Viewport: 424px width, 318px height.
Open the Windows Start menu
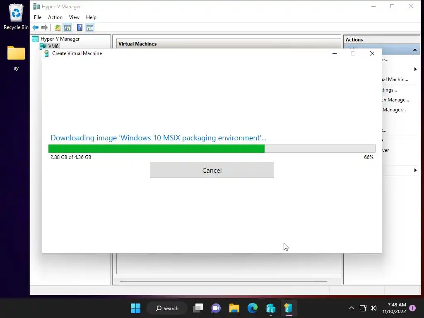(x=135, y=308)
